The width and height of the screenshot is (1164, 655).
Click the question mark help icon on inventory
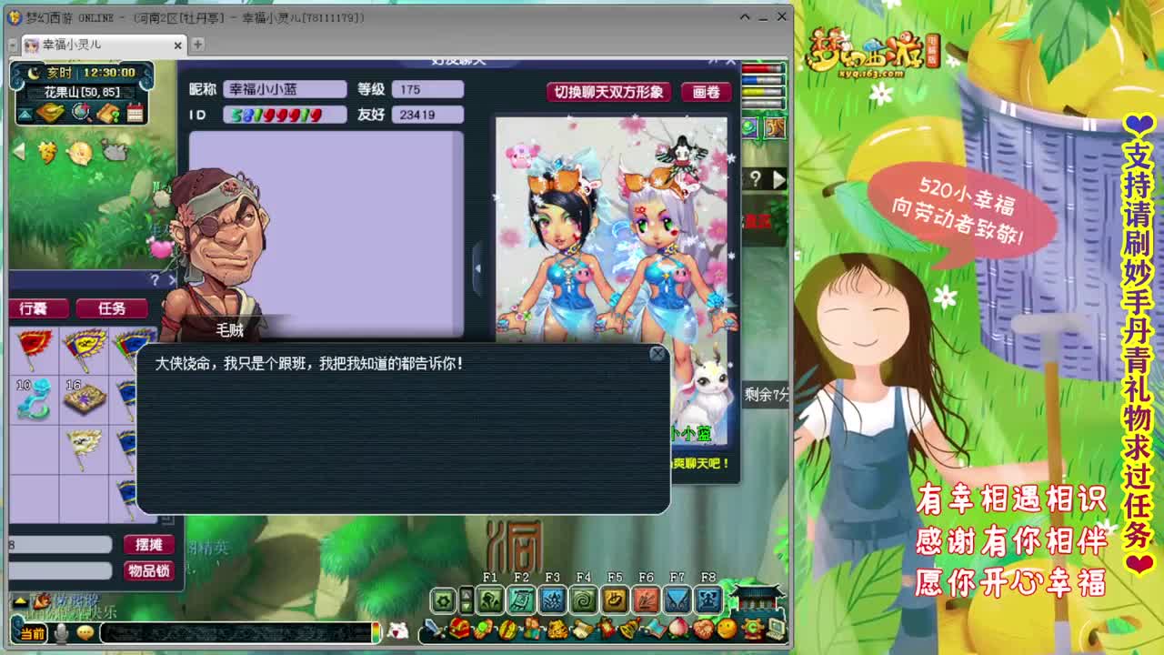154,279
